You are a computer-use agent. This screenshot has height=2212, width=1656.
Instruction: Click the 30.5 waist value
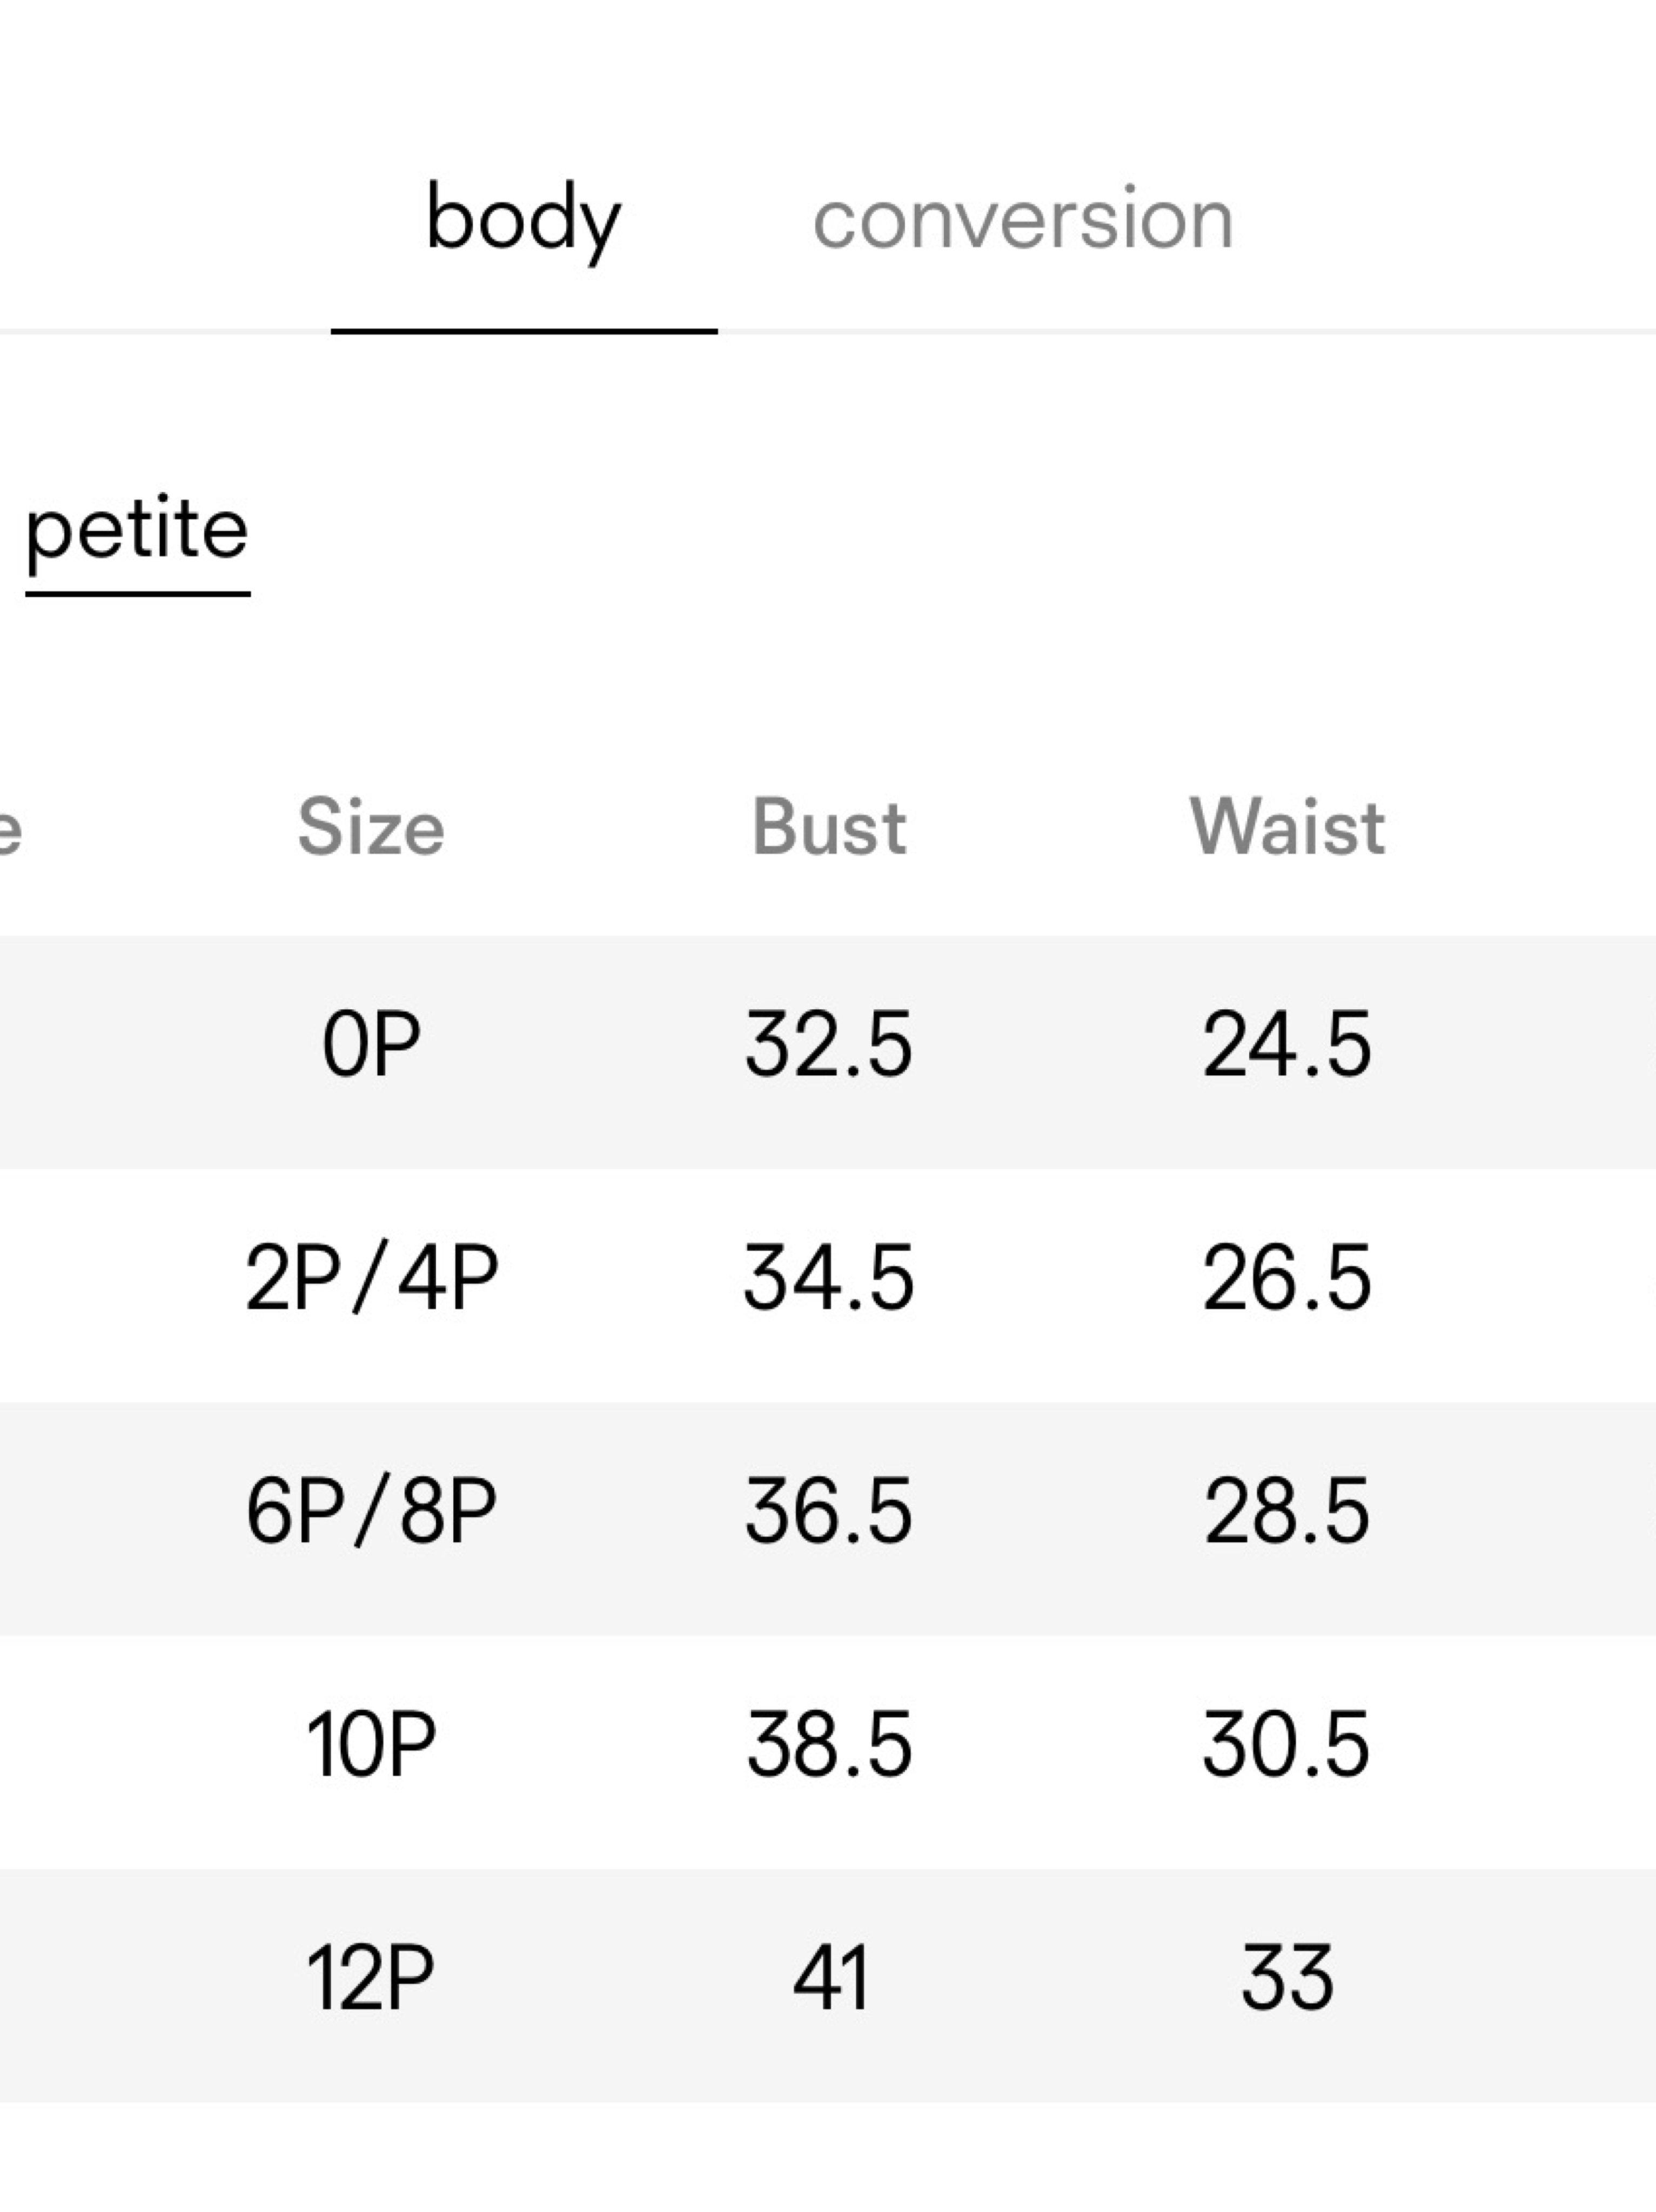pos(1287,1744)
